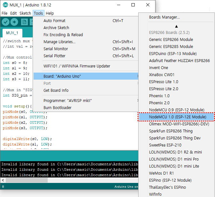
Task: Select NodeMCU 1.0 (ESP-12E Module)
Action: 177,117
